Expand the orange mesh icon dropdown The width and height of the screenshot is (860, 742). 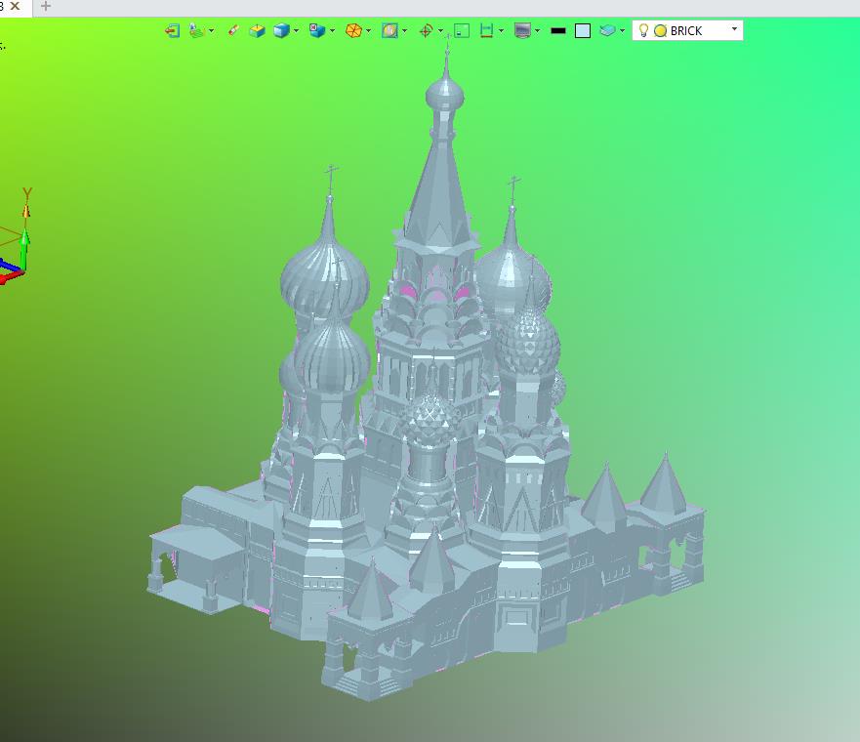[x=369, y=30]
